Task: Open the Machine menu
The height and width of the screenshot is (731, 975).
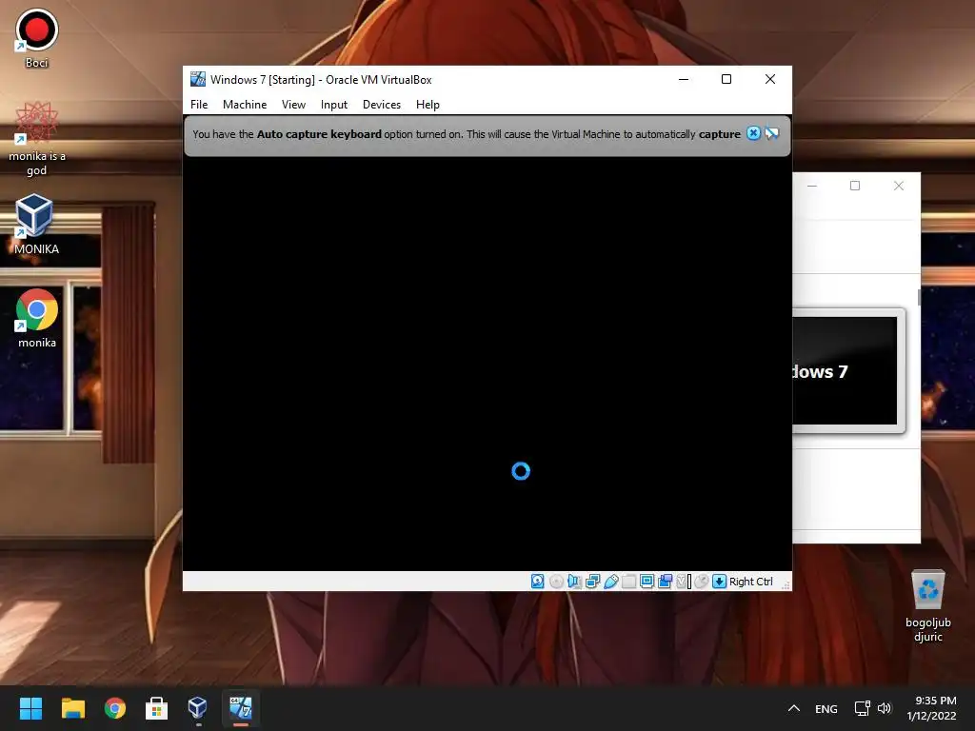Action: 245,105
